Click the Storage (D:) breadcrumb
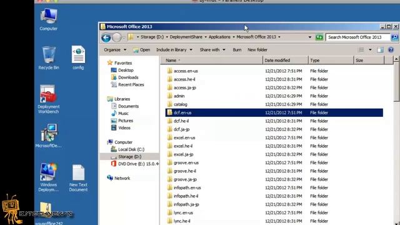400x225 pixels. pyautogui.click(x=152, y=37)
